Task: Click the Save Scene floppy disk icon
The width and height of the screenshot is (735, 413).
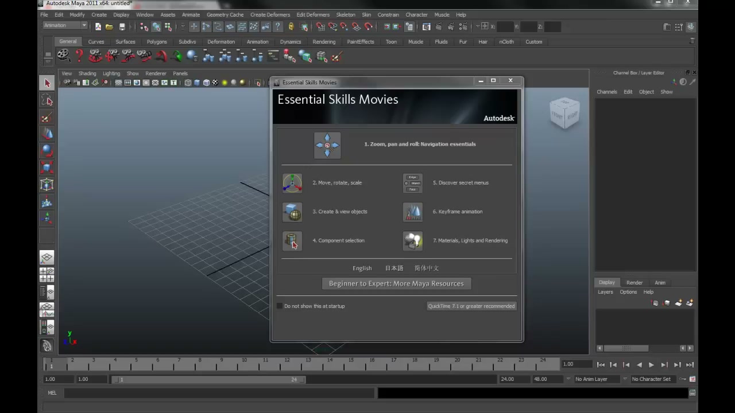Action: point(122,26)
